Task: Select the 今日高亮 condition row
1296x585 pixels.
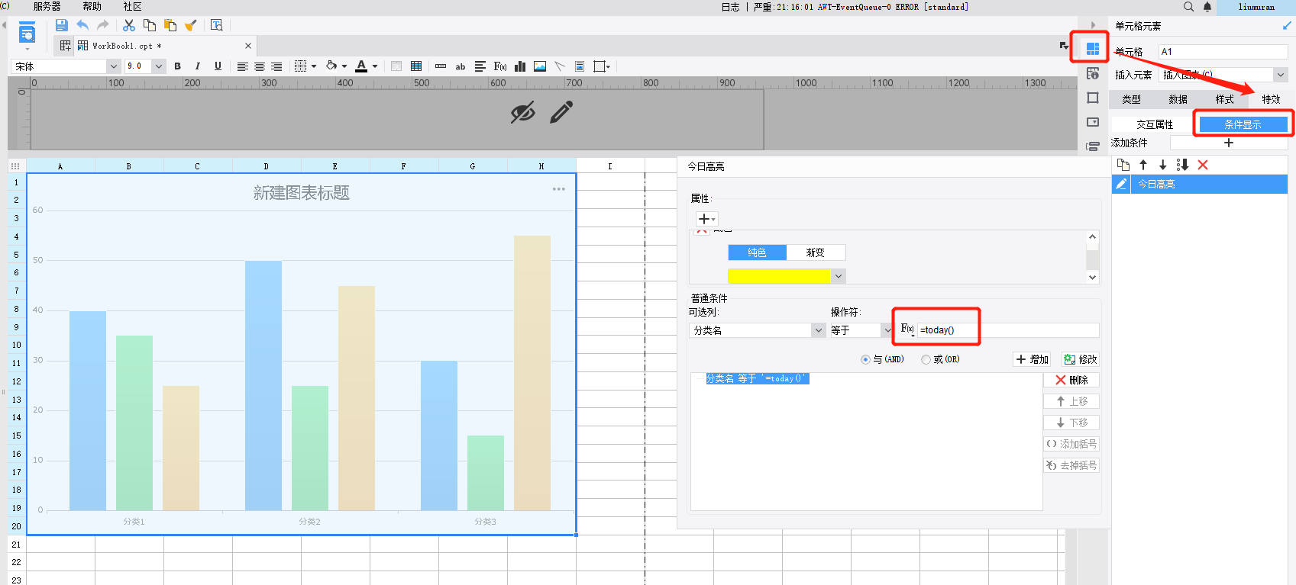Action: [1200, 184]
